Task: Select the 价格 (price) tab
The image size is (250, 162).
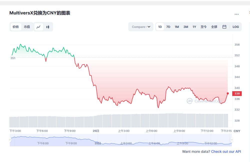Action: pos(15,27)
